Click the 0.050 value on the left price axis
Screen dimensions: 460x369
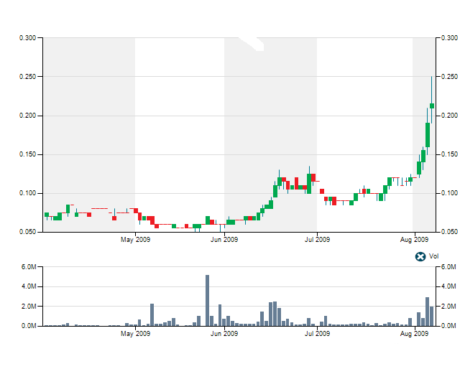pyautogui.click(x=27, y=232)
